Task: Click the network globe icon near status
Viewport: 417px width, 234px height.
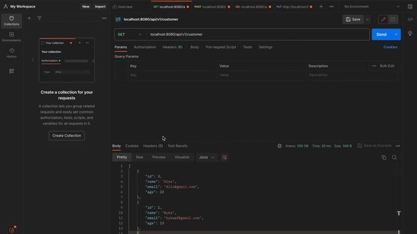Action: click(x=280, y=146)
